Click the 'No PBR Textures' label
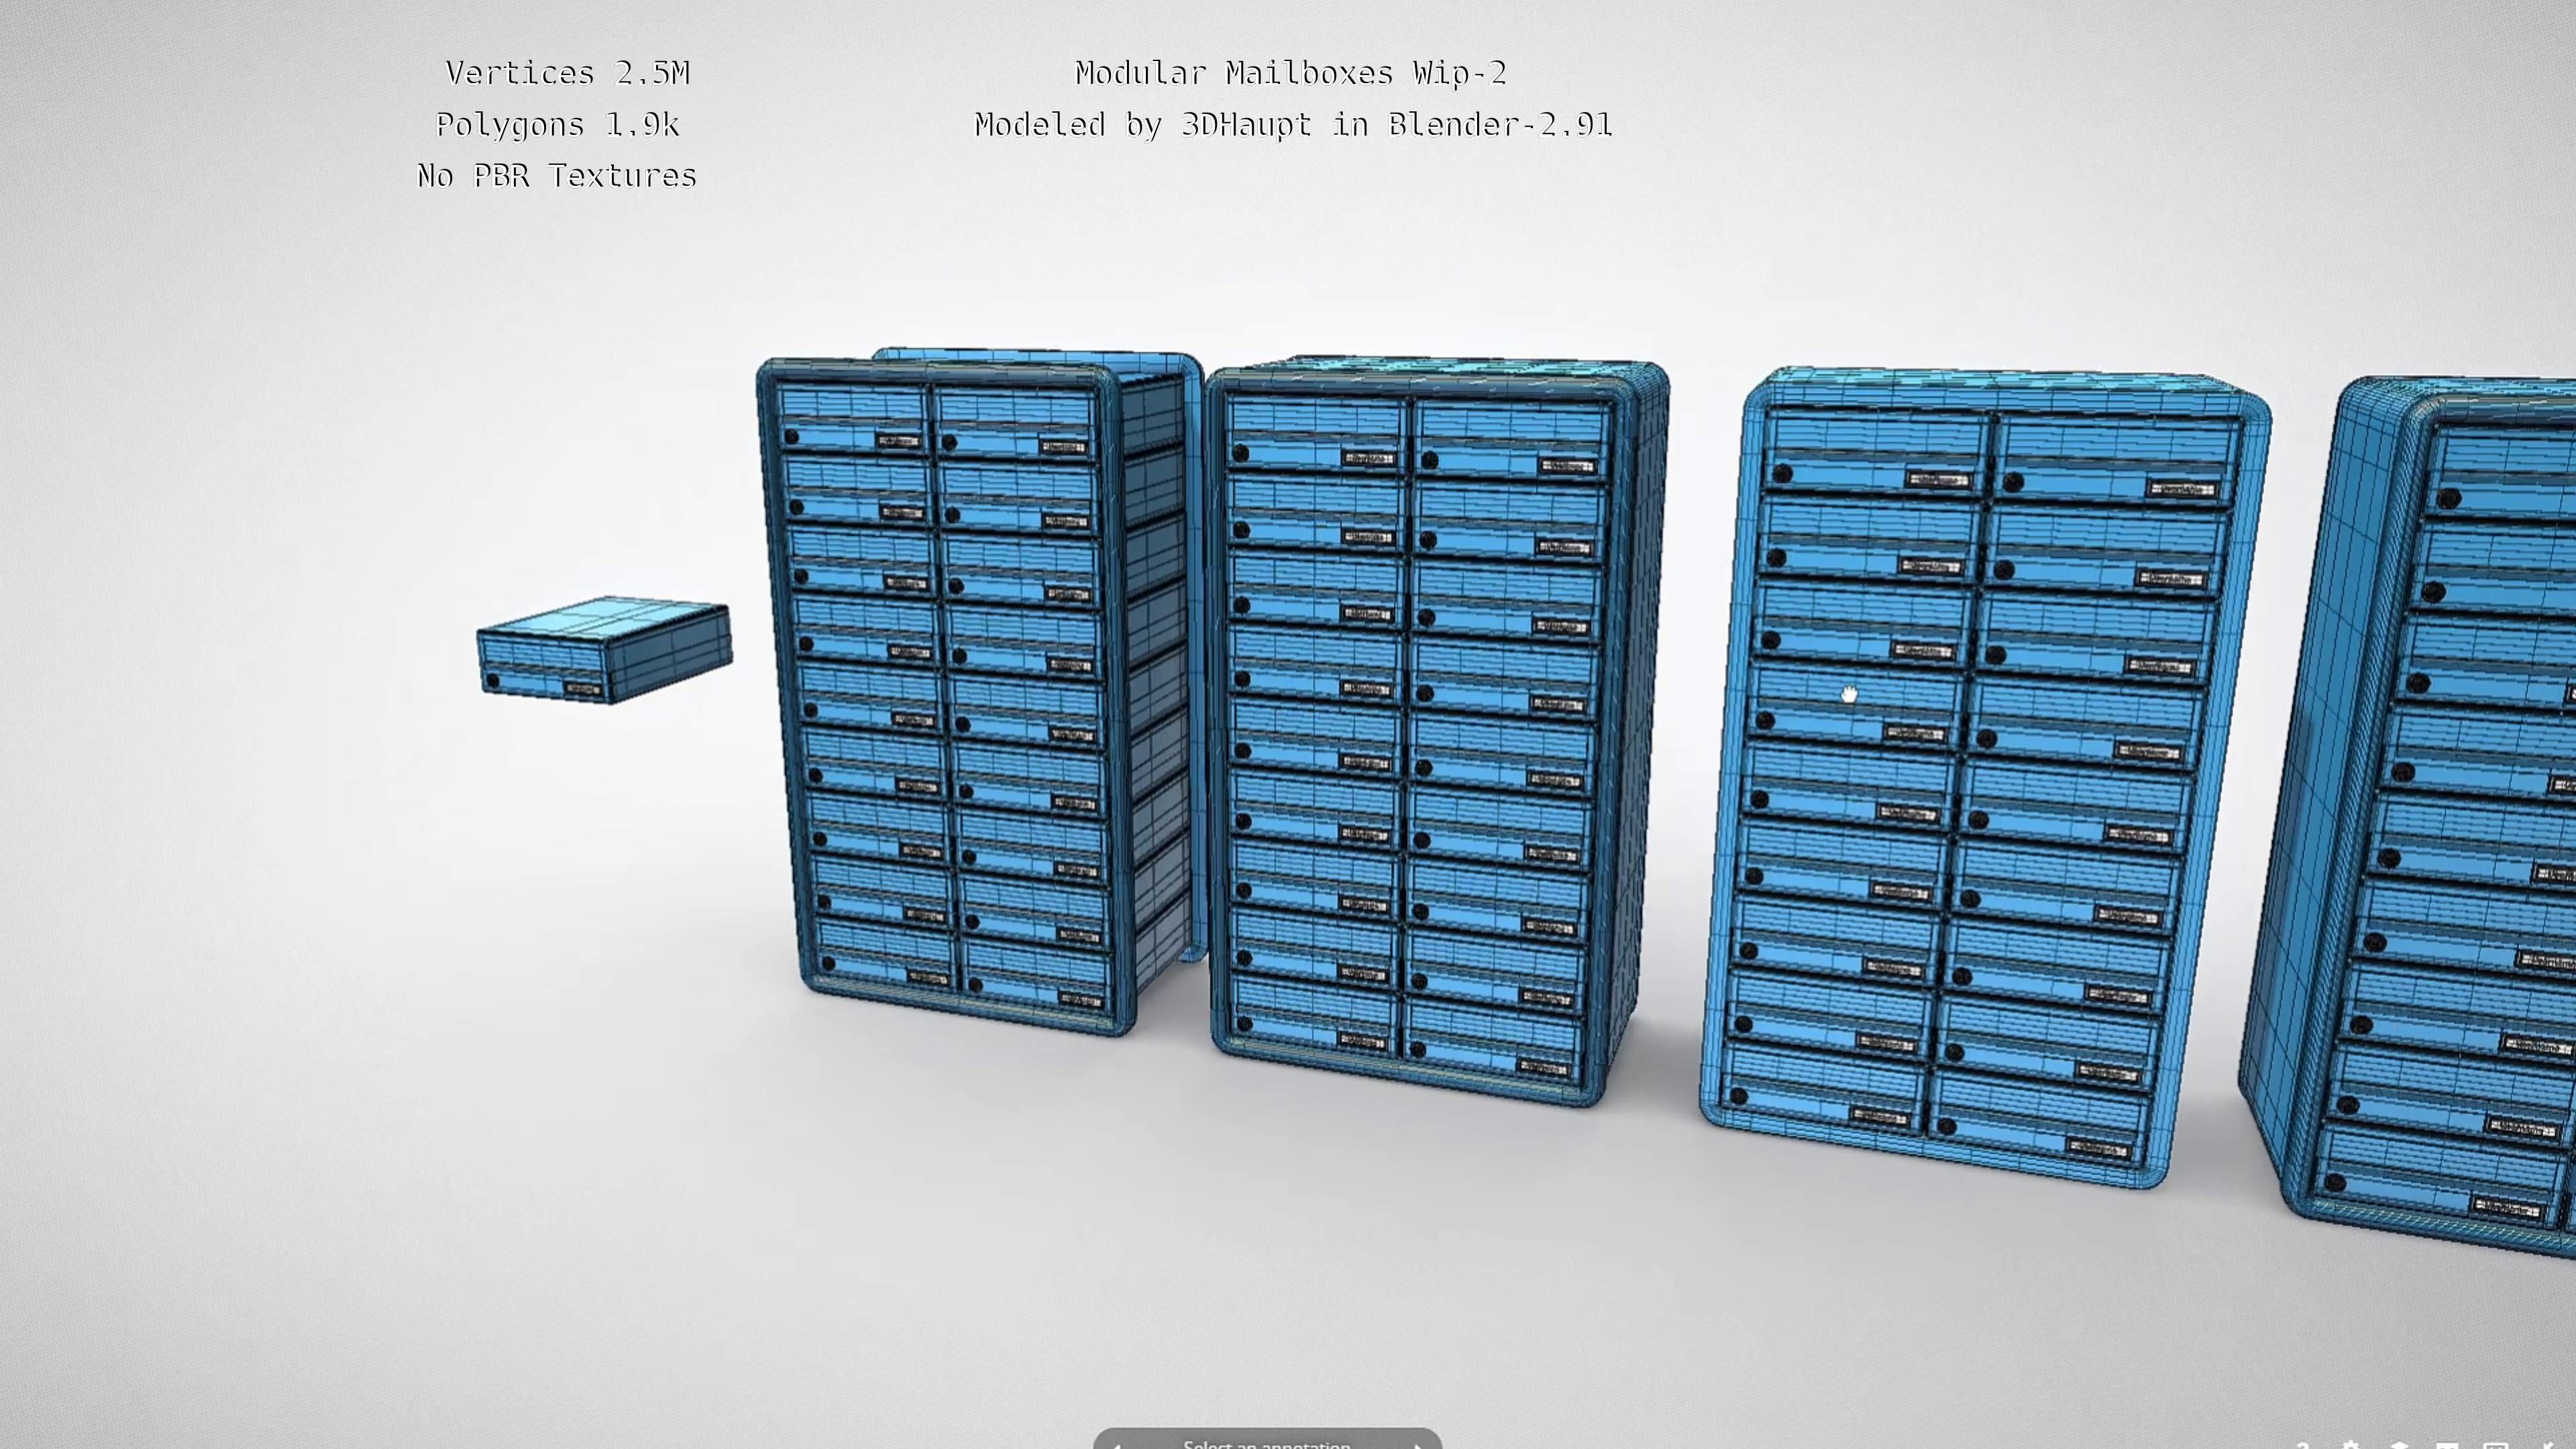 (x=556, y=176)
